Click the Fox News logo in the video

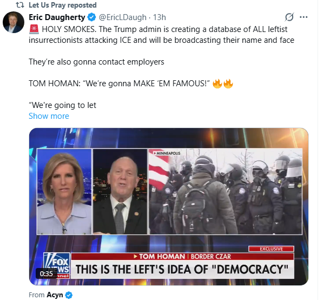click(x=56, y=265)
